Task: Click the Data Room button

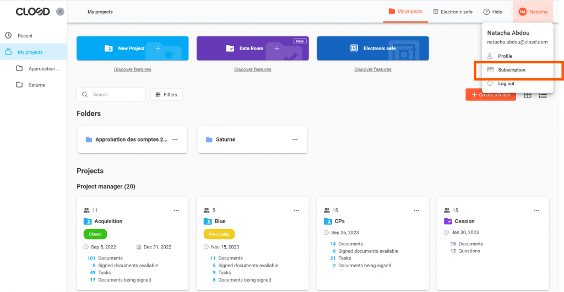Action: click(x=252, y=48)
